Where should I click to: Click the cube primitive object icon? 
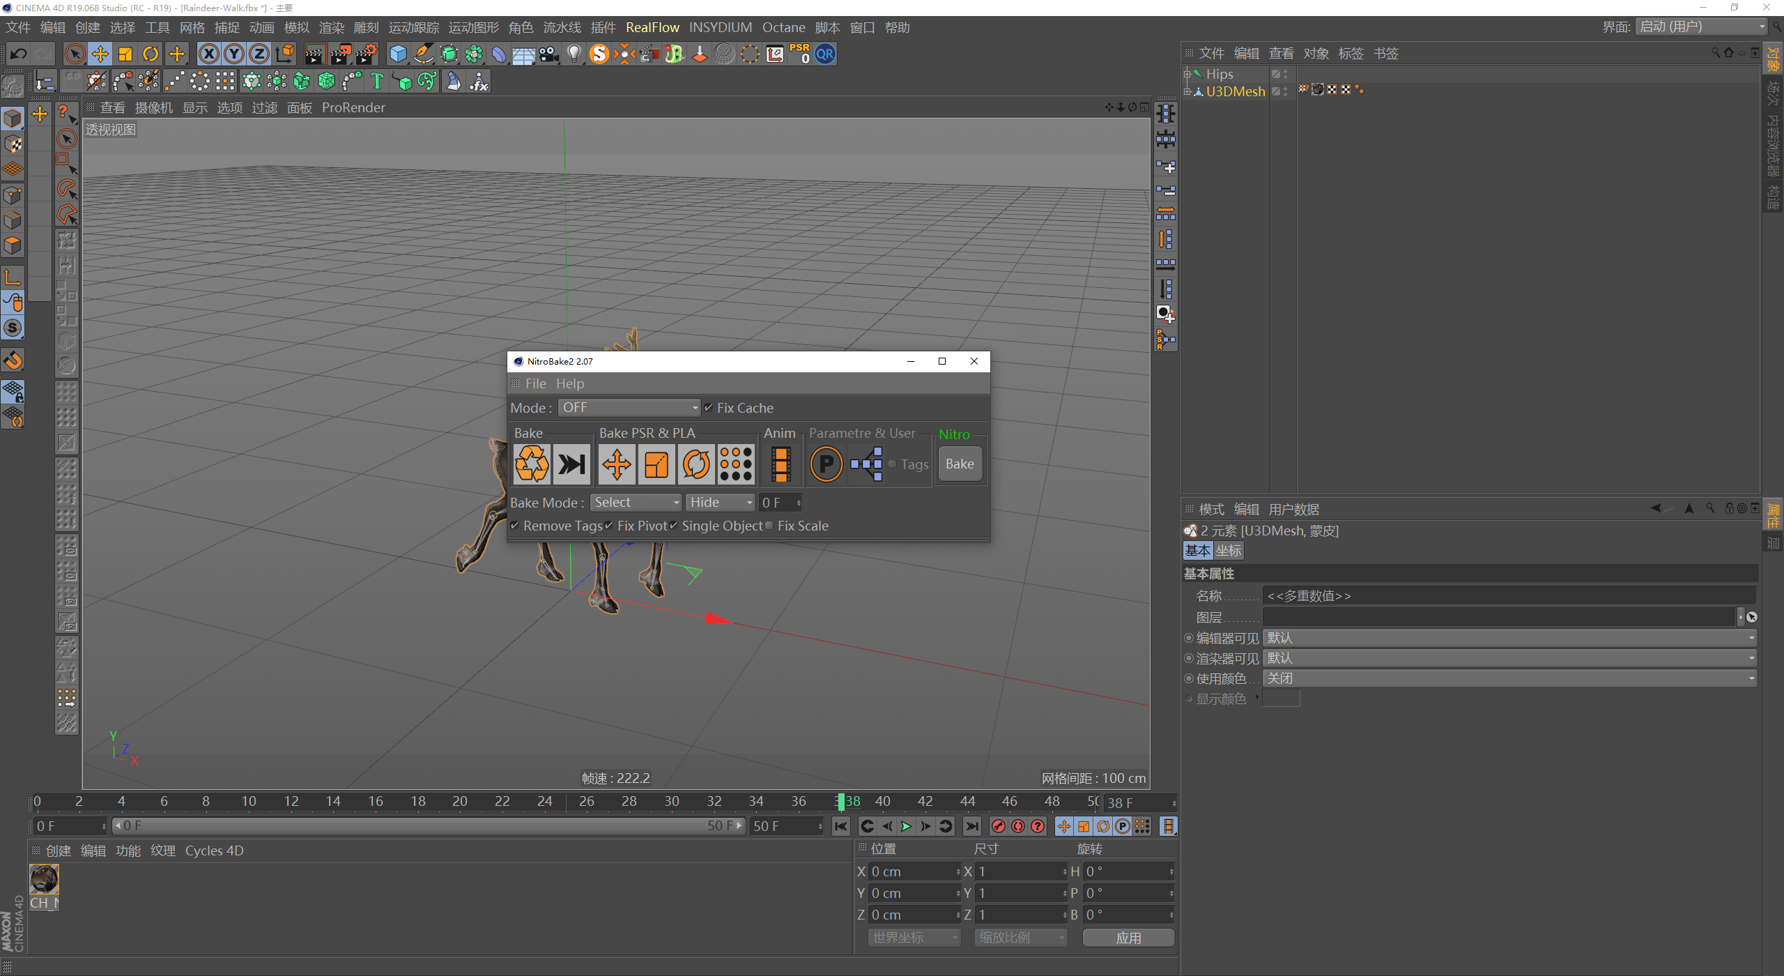(x=398, y=54)
